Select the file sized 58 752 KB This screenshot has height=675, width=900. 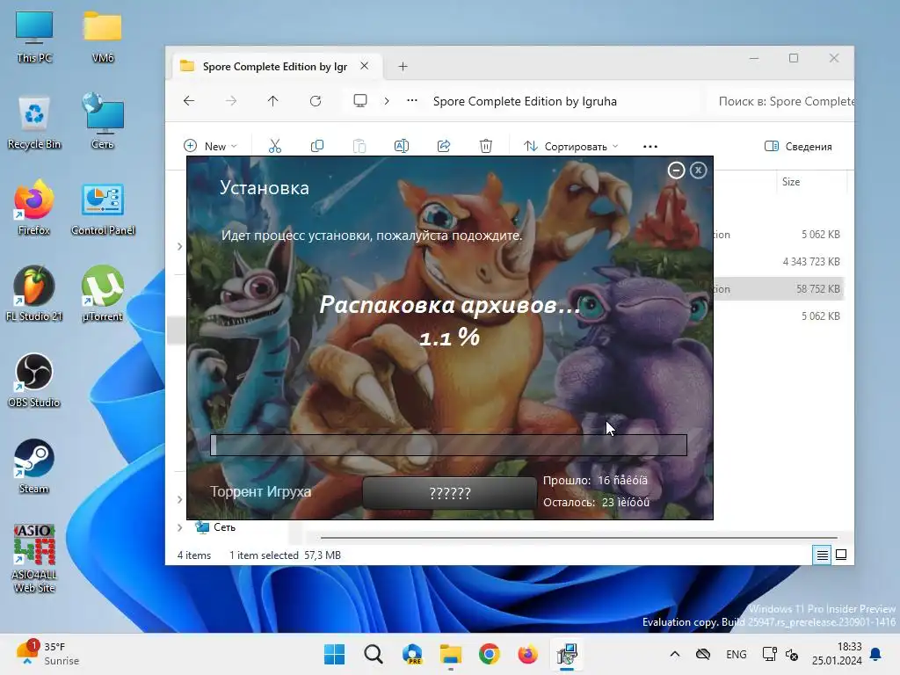coord(818,288)
